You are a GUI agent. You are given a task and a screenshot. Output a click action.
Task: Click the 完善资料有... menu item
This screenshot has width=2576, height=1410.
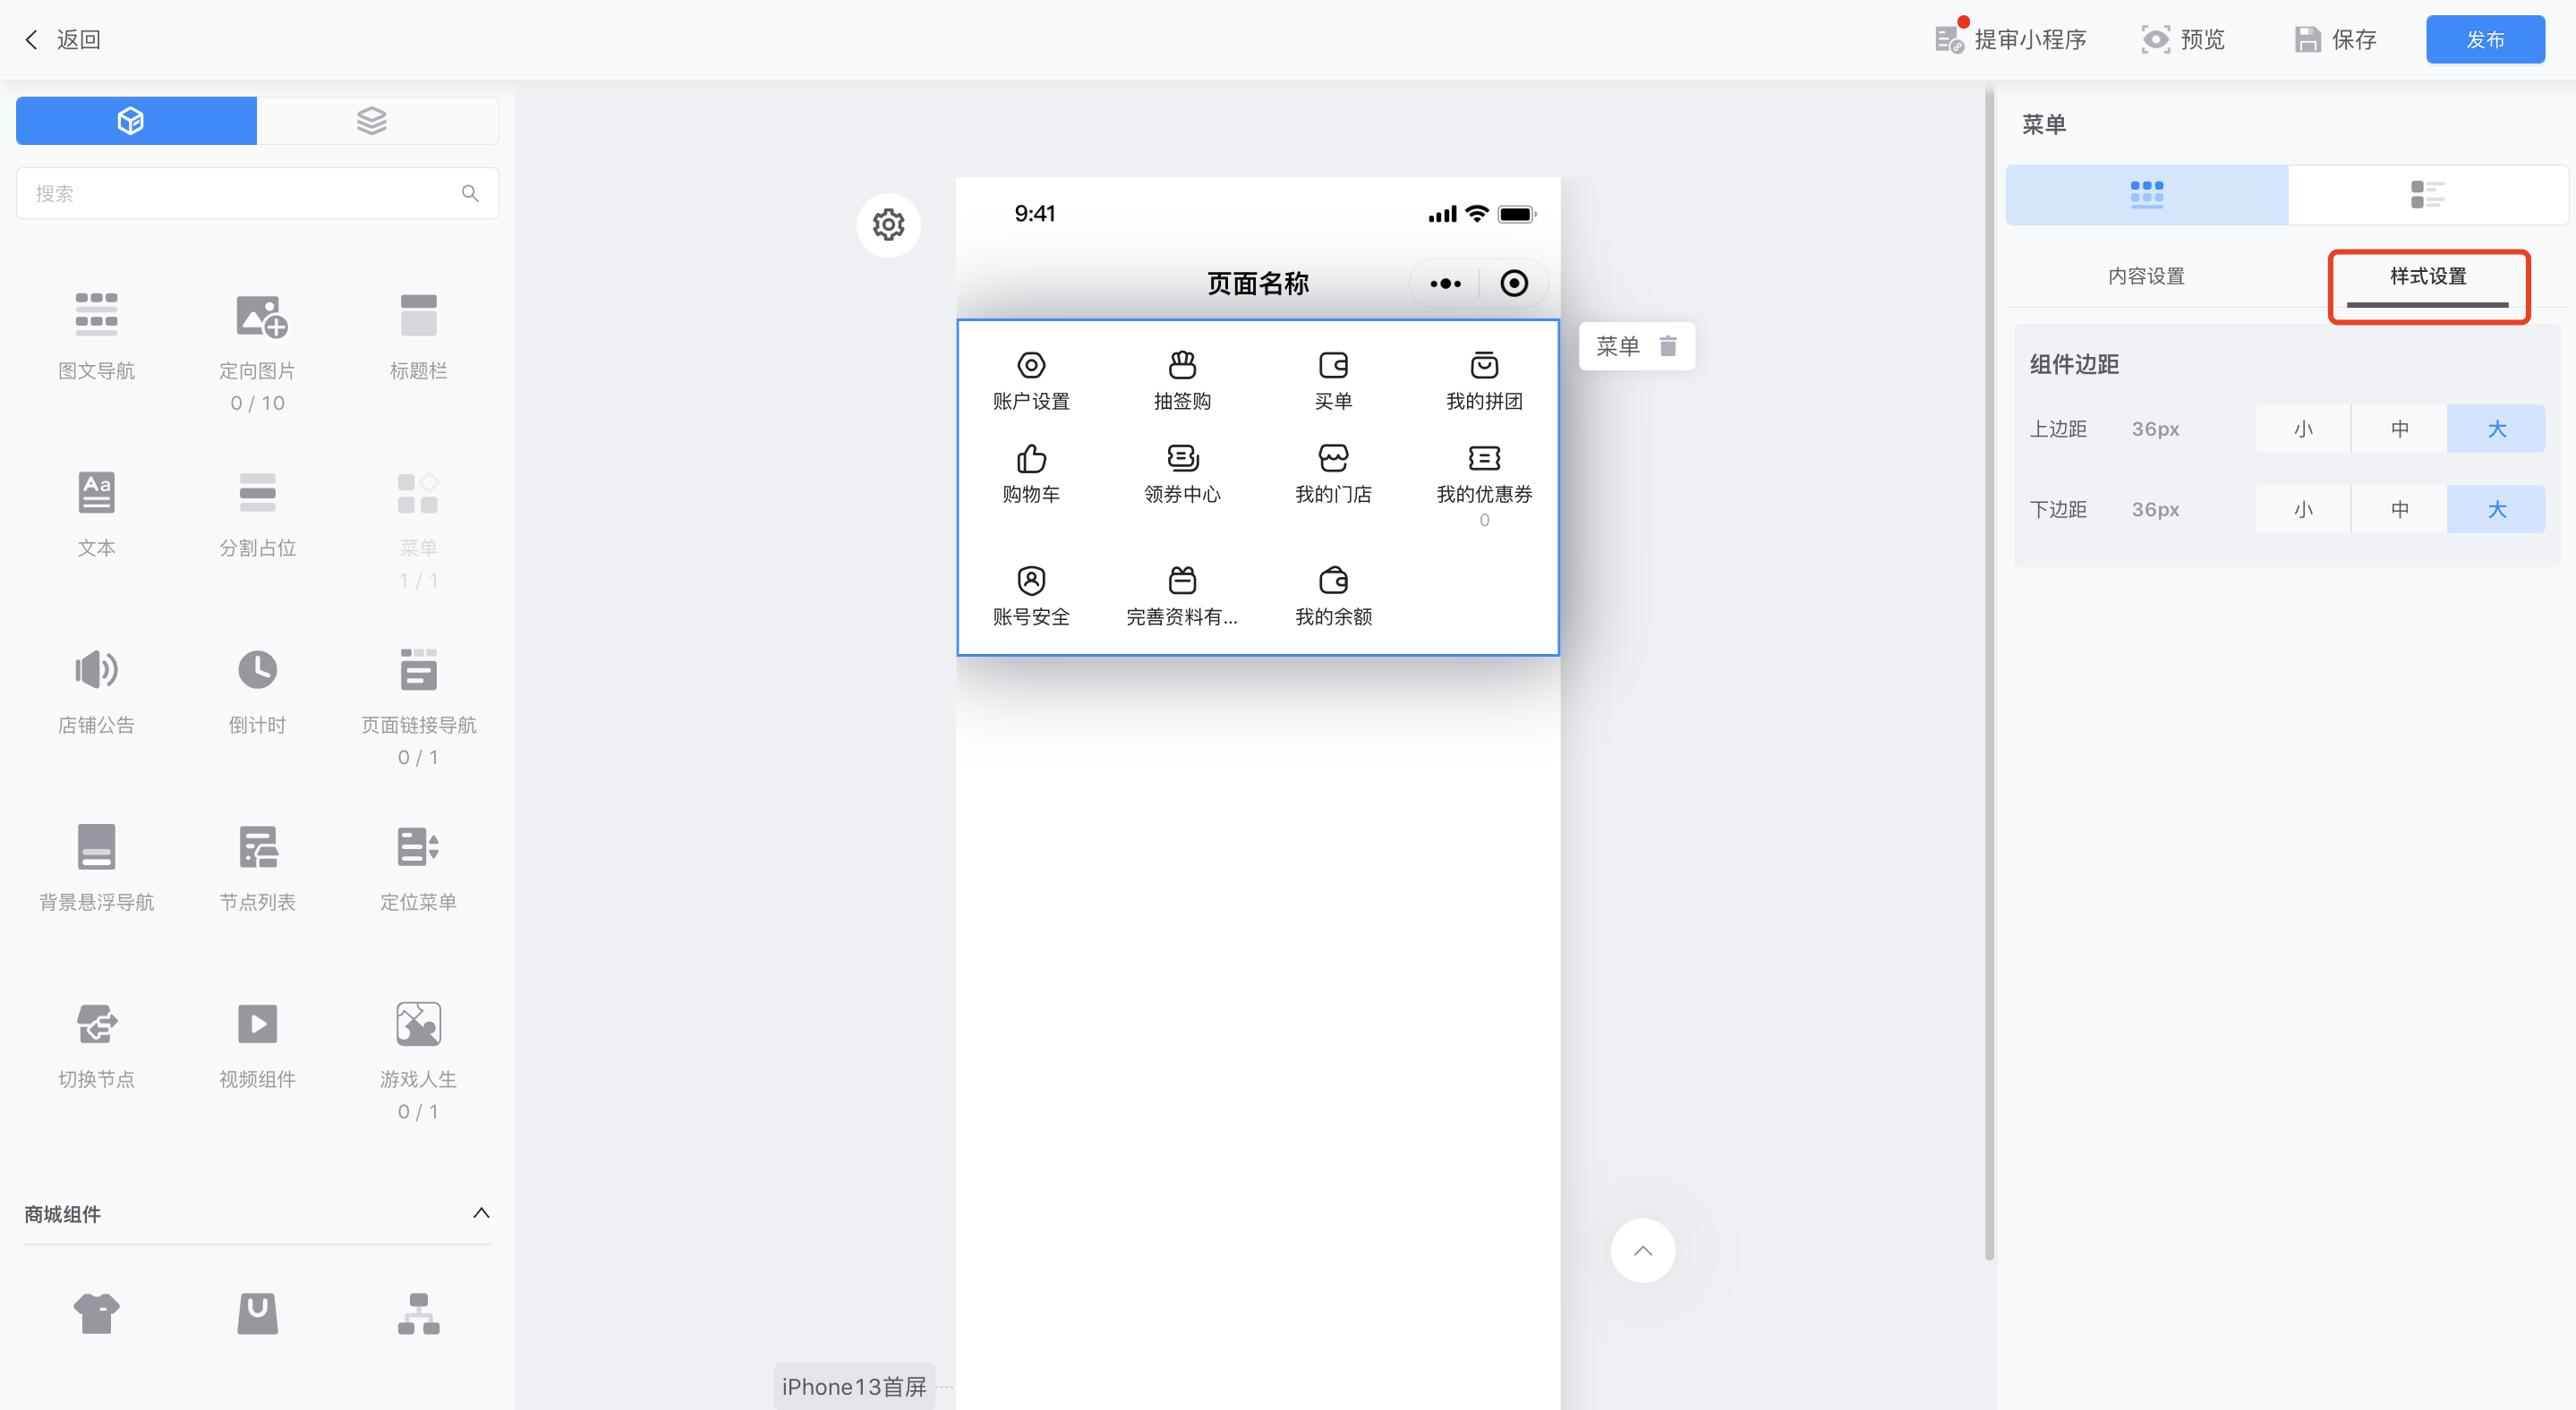(x=1182, y=596)
